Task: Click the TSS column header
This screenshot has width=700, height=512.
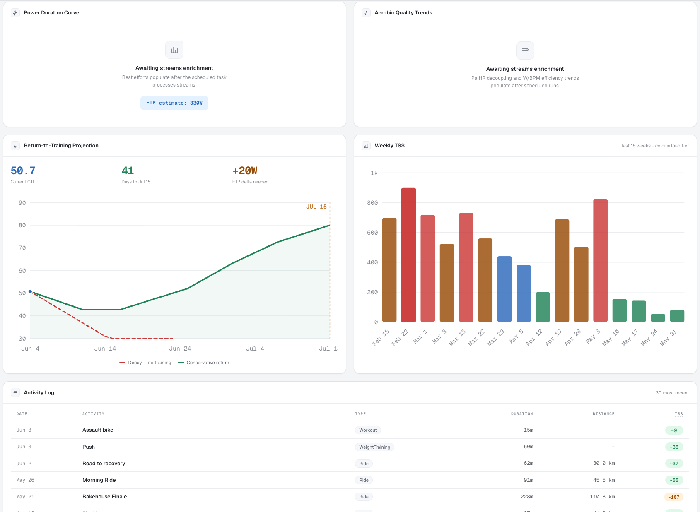Action: [679, 414]
